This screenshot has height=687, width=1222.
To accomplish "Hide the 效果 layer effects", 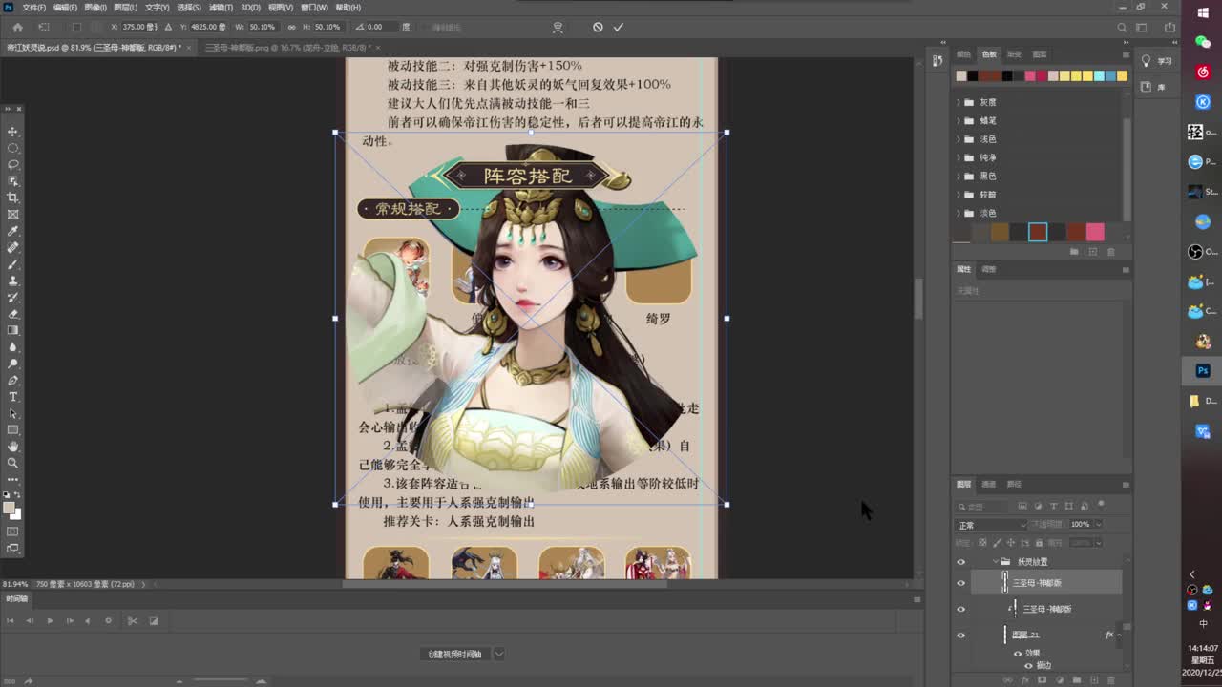I will point(1018,653).
